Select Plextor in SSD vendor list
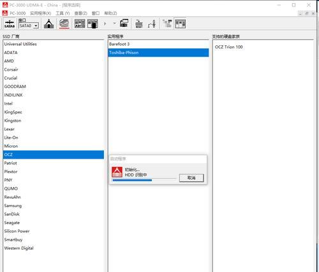The image size is (319, 272). click(54, 171)
